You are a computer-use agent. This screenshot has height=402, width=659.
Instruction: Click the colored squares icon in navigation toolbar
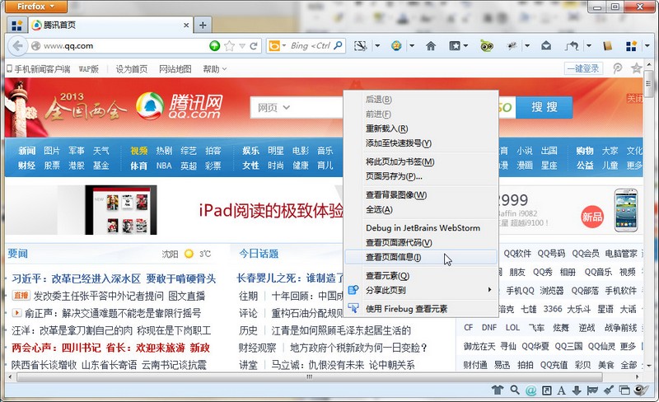631,46
